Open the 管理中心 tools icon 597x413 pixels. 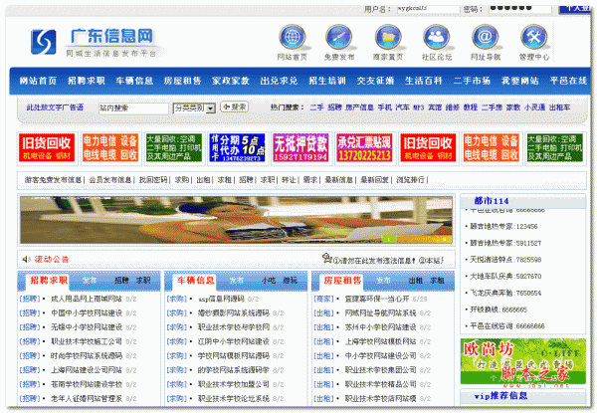click(534, 37)
